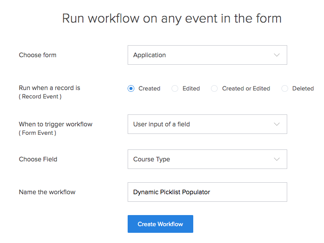Choose the Created or Edited radio option
The width and height of the screenshot is (324, 243).
214,89
